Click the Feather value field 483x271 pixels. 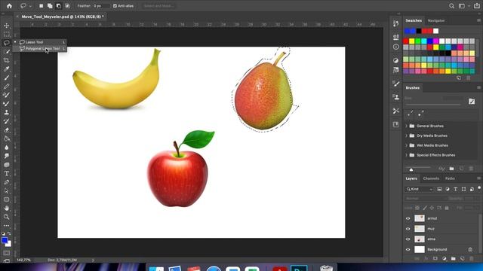[101, 6]
